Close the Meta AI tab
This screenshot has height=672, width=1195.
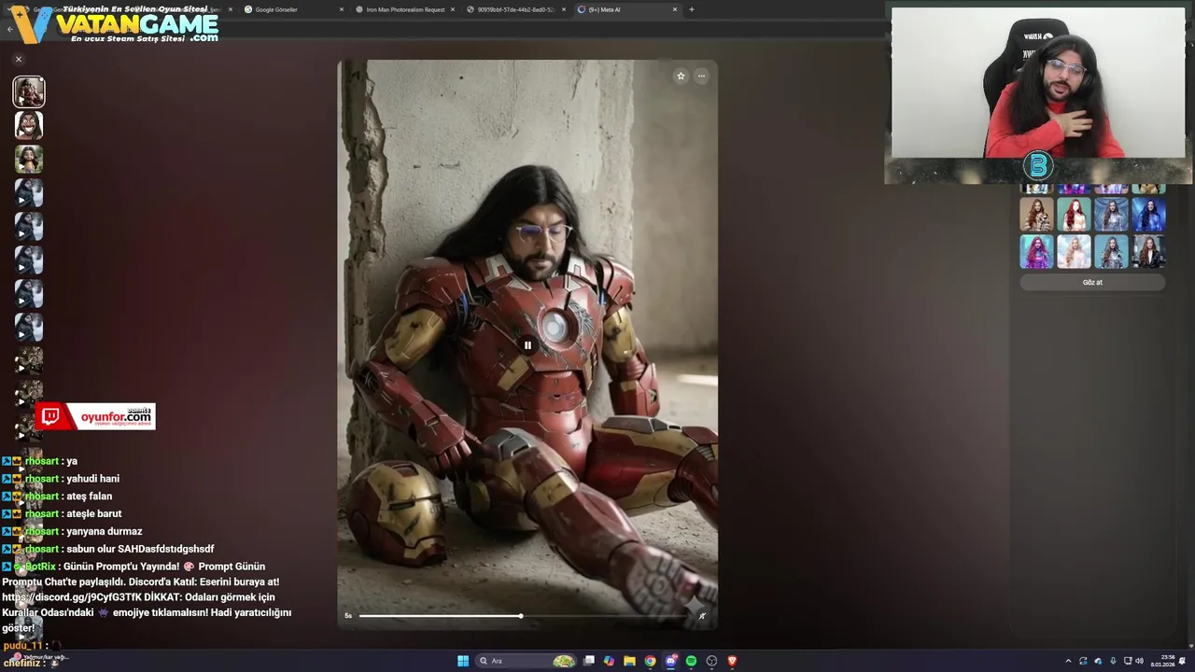coord(674,9)
